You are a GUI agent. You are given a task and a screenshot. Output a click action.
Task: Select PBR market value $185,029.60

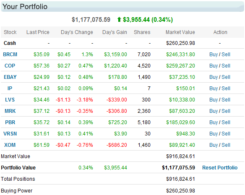(x=180, y=122)
